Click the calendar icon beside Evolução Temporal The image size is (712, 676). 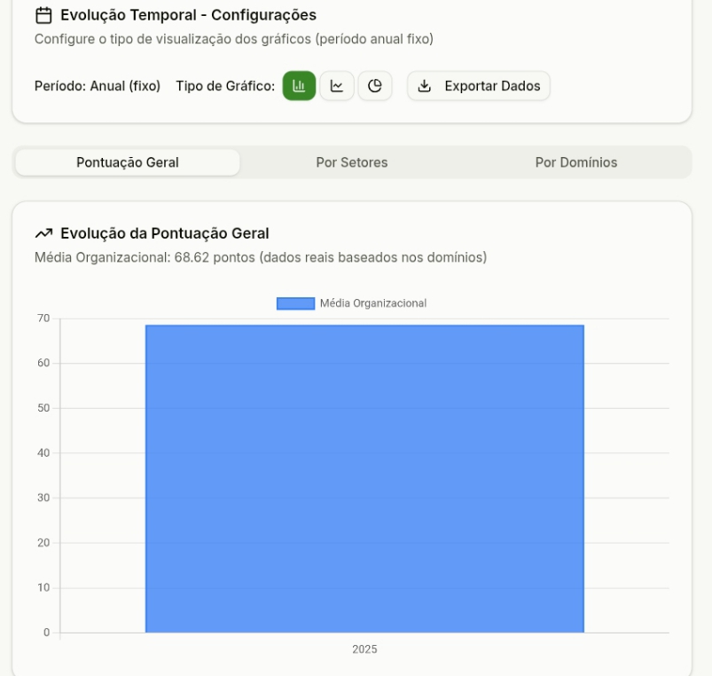[x=43, y=15]
